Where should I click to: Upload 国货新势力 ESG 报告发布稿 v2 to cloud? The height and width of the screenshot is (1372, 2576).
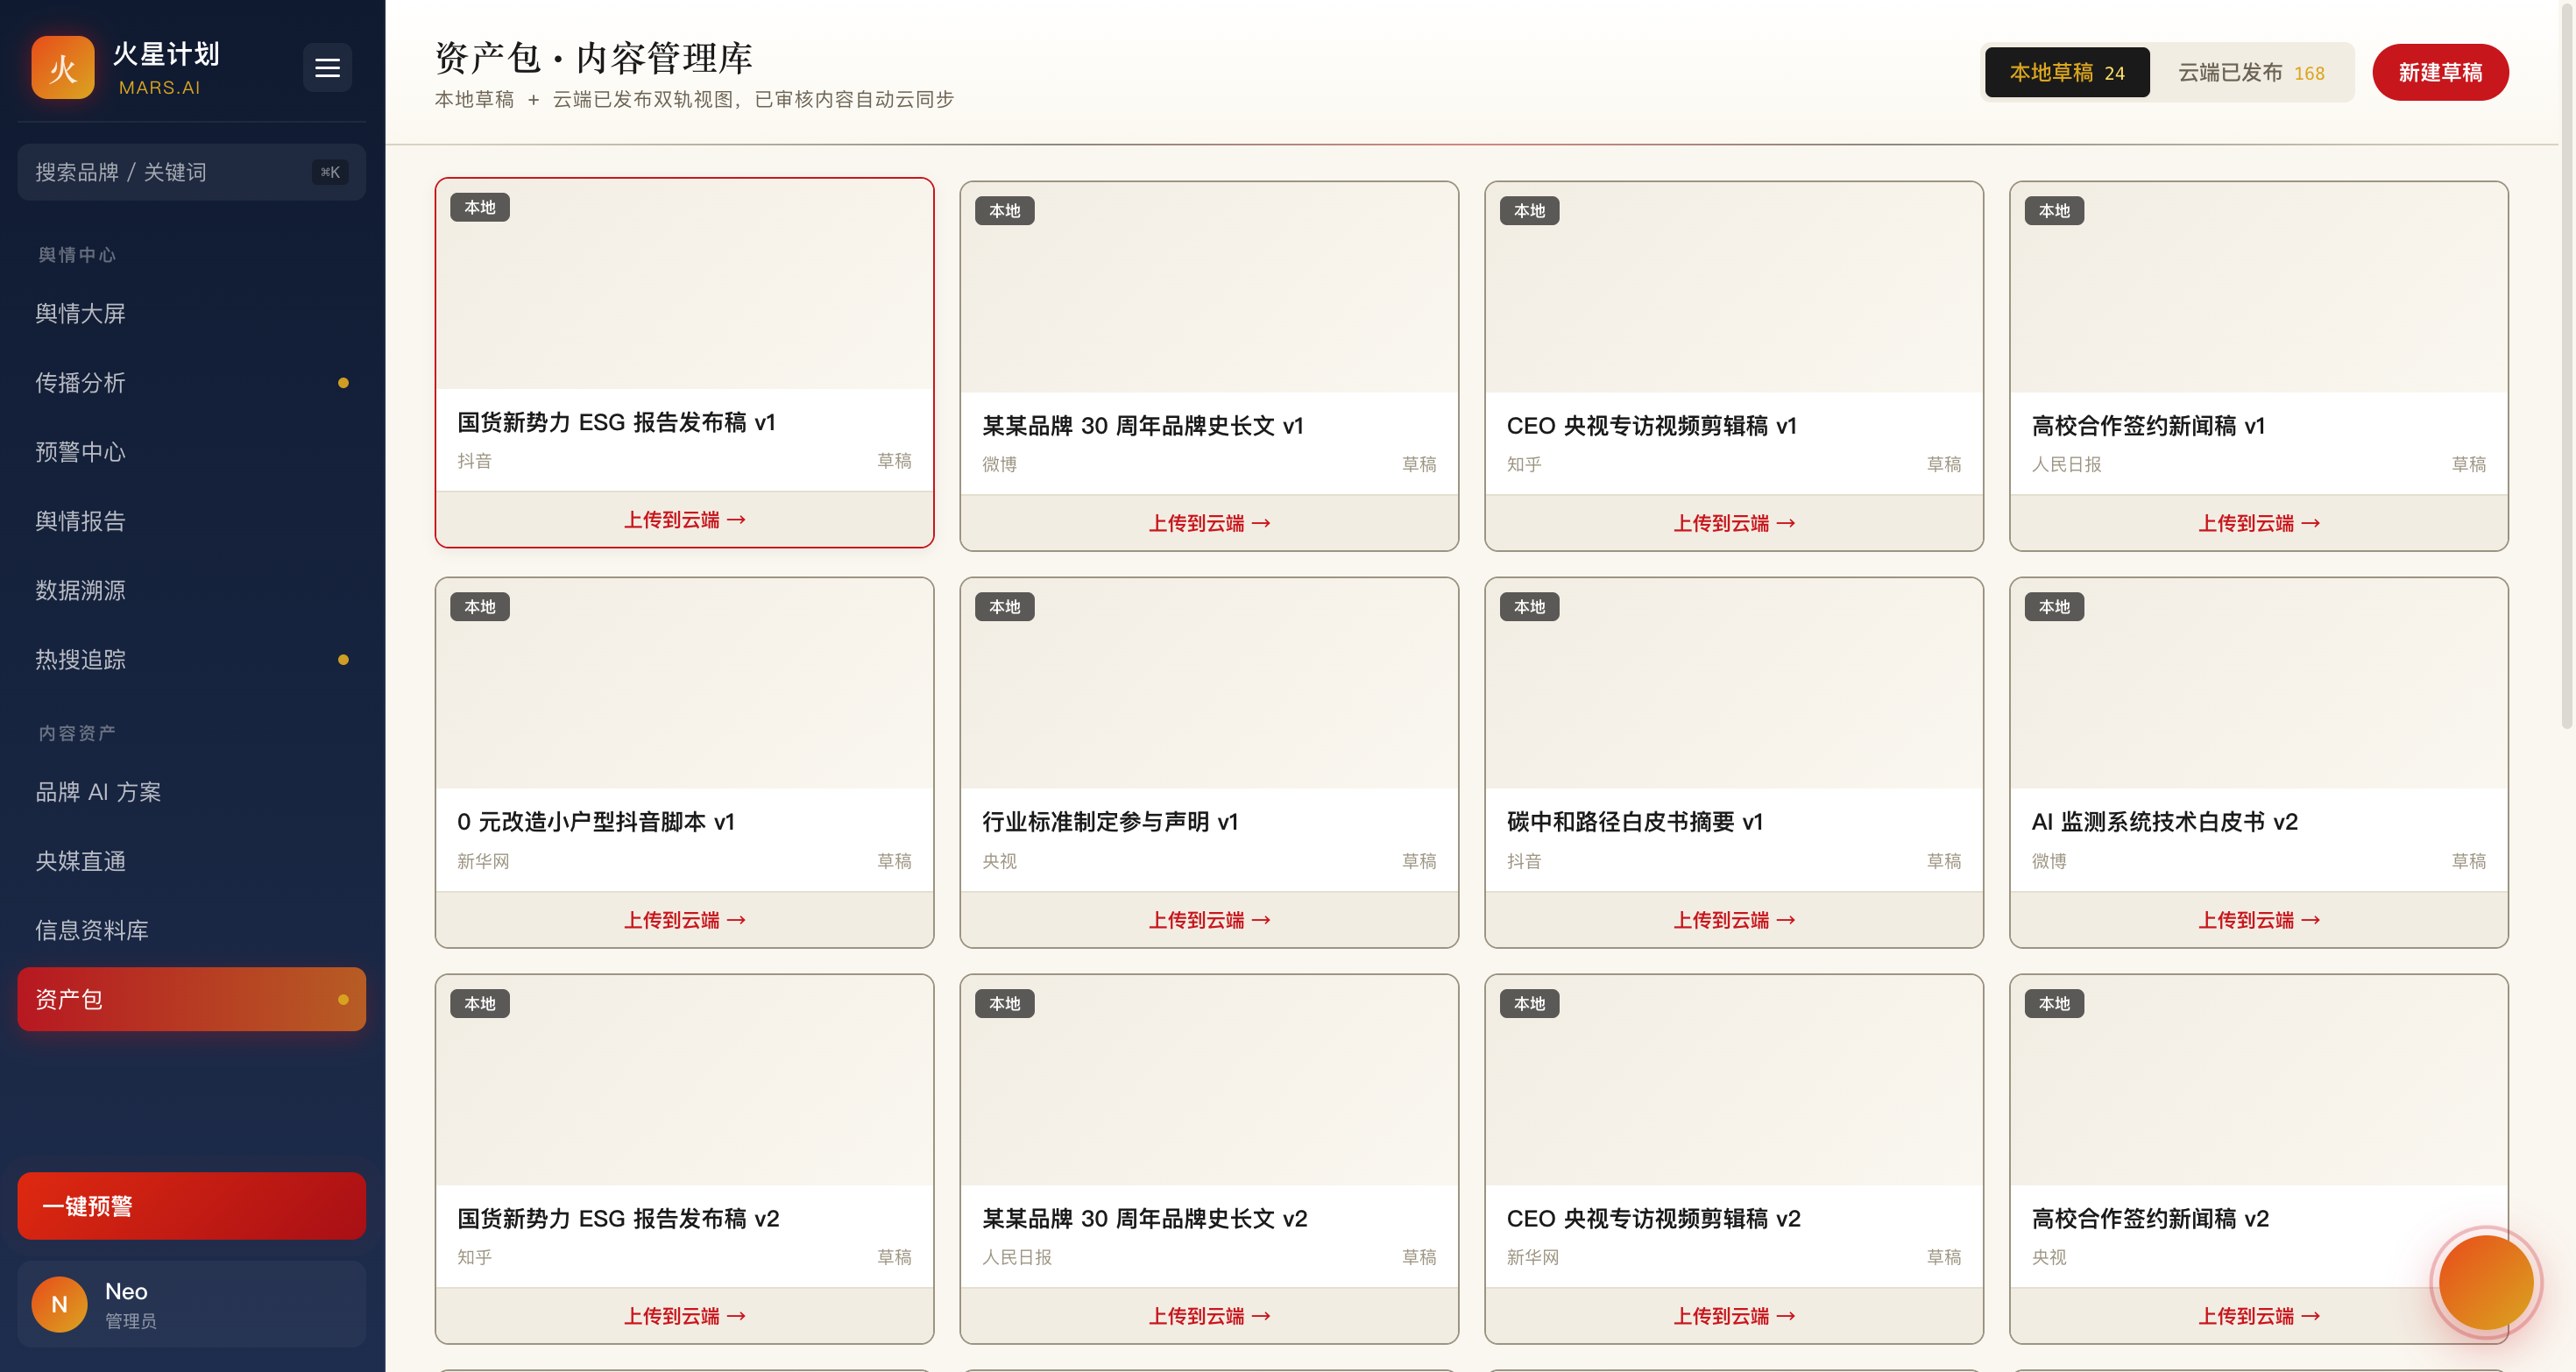pos(685,1316)
